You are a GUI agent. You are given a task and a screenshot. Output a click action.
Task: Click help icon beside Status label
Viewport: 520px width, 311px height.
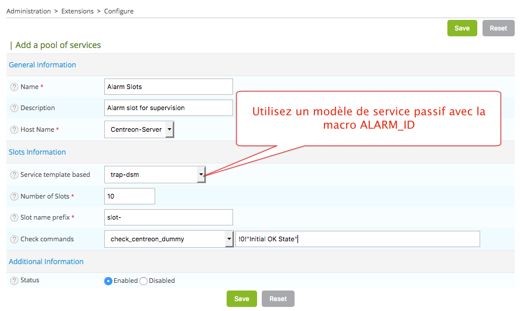(x=14, y=281)
